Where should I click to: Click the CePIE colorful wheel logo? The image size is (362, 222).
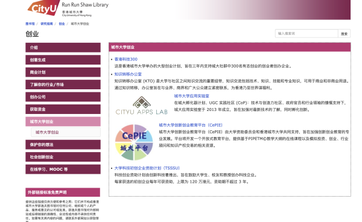(134, 142)
